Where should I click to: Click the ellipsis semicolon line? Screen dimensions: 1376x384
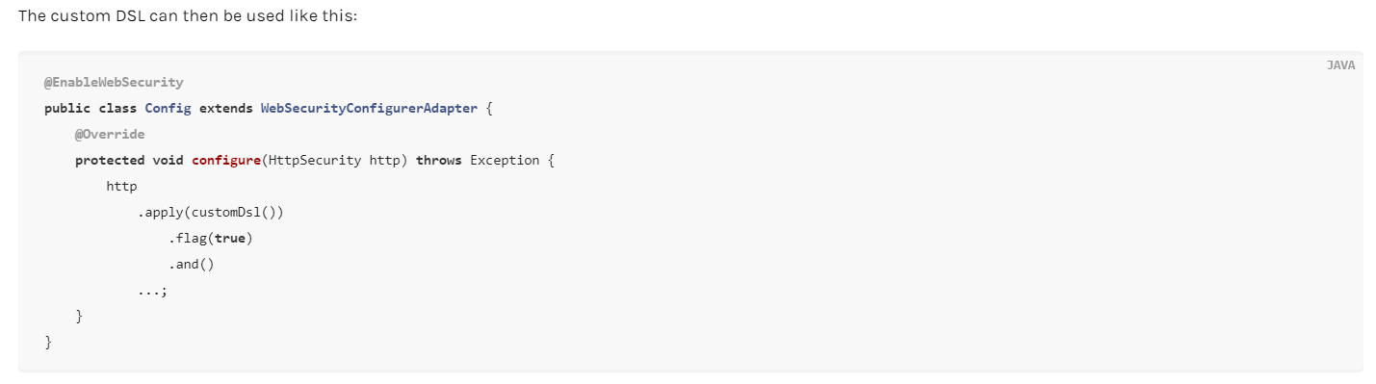click(x=153, y=291)
